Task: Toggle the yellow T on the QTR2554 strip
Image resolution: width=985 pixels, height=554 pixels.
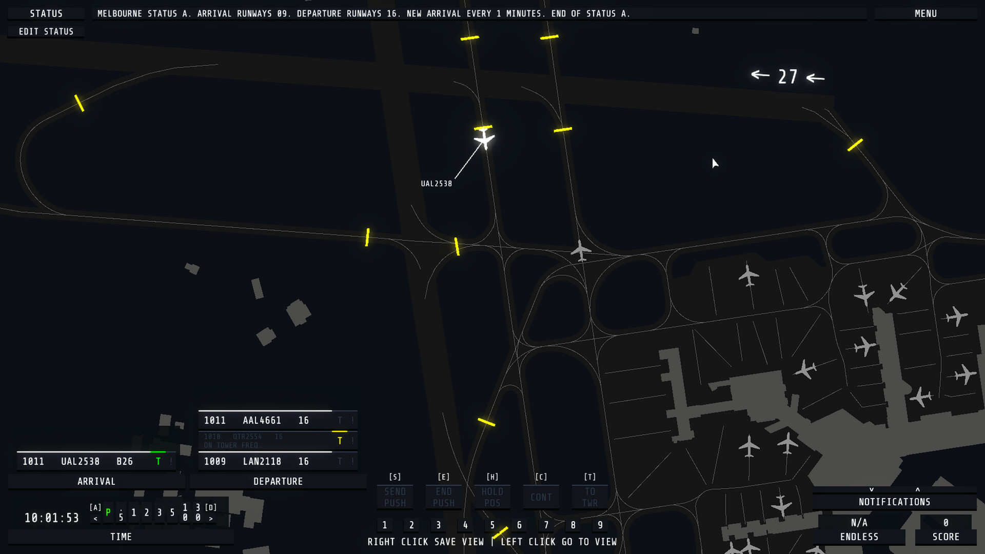Action: click(x=340, y=440)
